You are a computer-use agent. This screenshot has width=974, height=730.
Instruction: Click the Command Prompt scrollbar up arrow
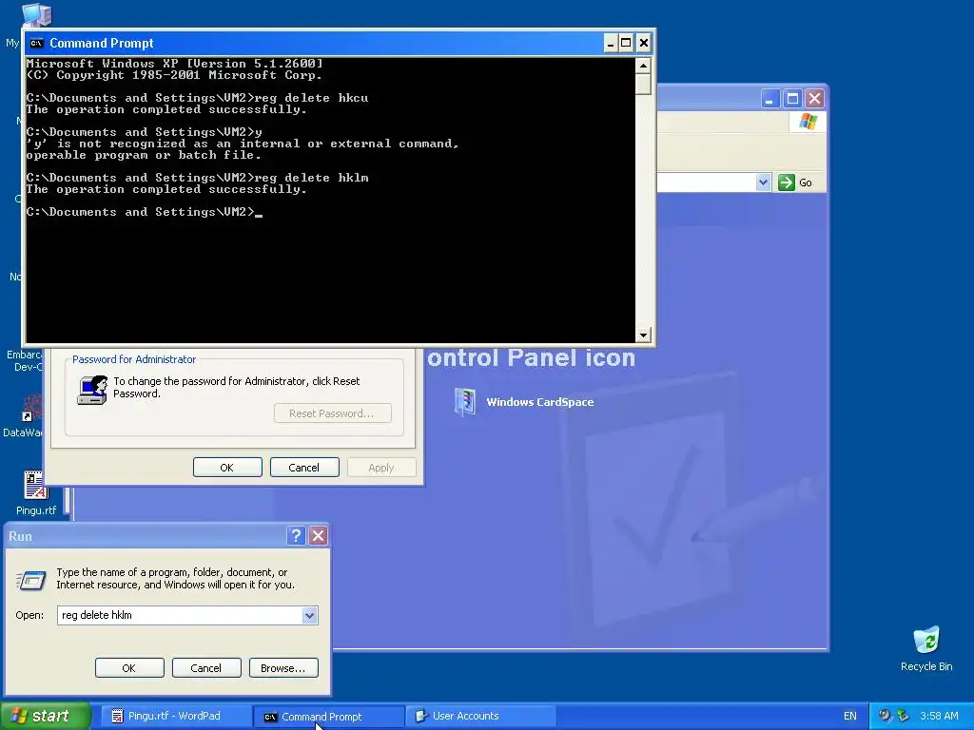point(644,66)
